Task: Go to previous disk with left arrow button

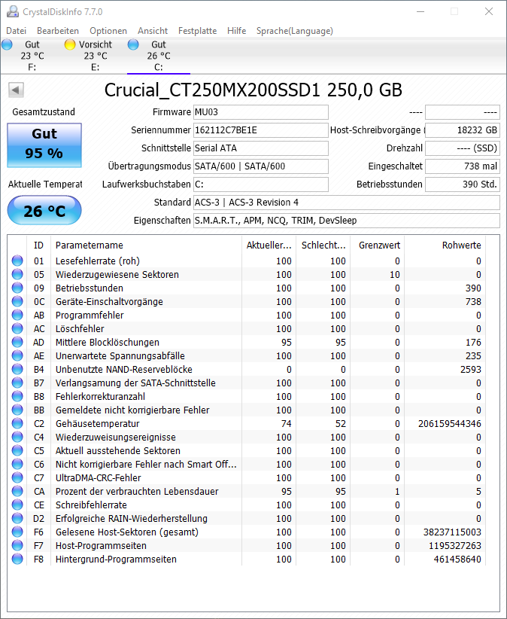Action: click(x=16, y=90)
